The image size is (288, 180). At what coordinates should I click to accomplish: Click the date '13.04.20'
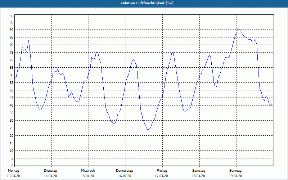[13, 176]
